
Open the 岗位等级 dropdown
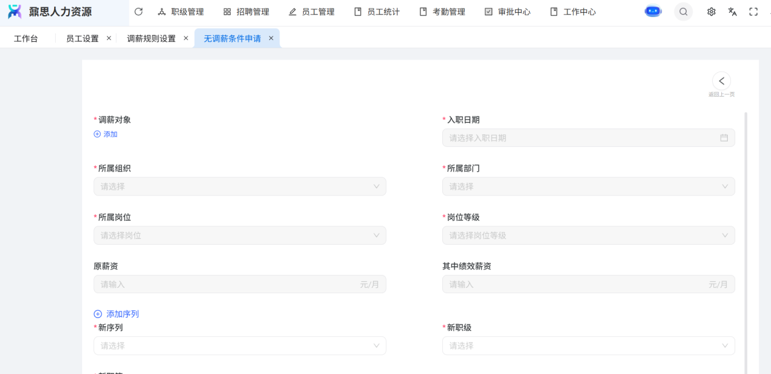click(588, 236)
